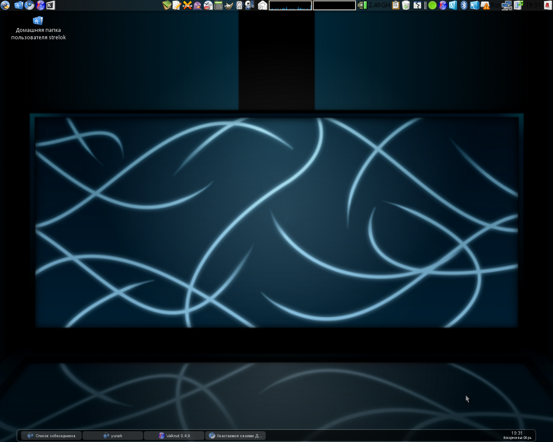Click the green status circle tray icon
The height and width of the screenshot is (442, 553).
tap(432, 5)
